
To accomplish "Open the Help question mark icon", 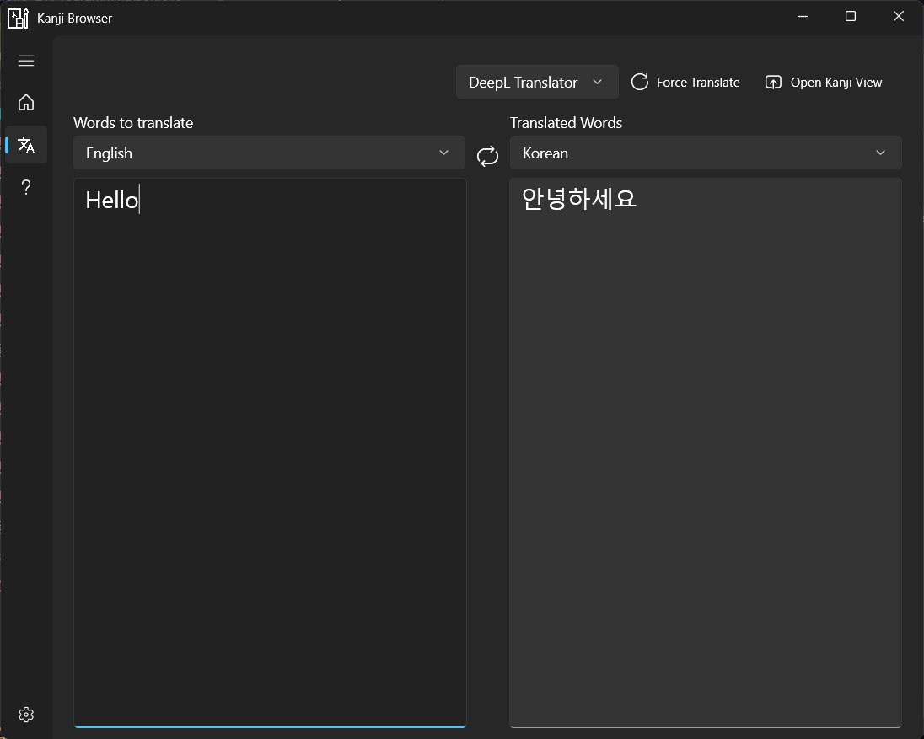I will click(x=26, y=187).
